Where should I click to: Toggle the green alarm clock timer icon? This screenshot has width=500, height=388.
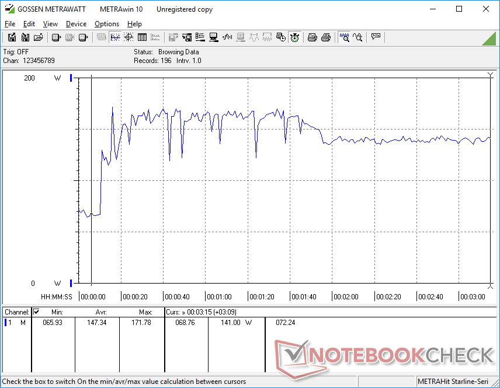(x=294, y=37)
